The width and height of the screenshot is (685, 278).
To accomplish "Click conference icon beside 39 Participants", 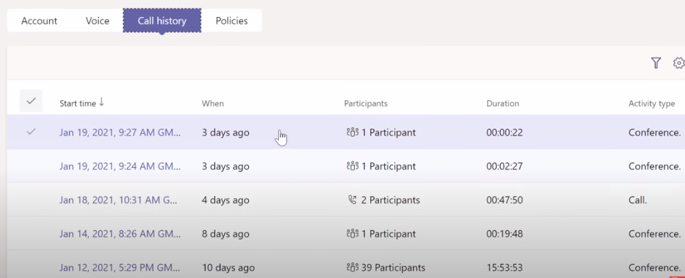I will click(352, 267).
